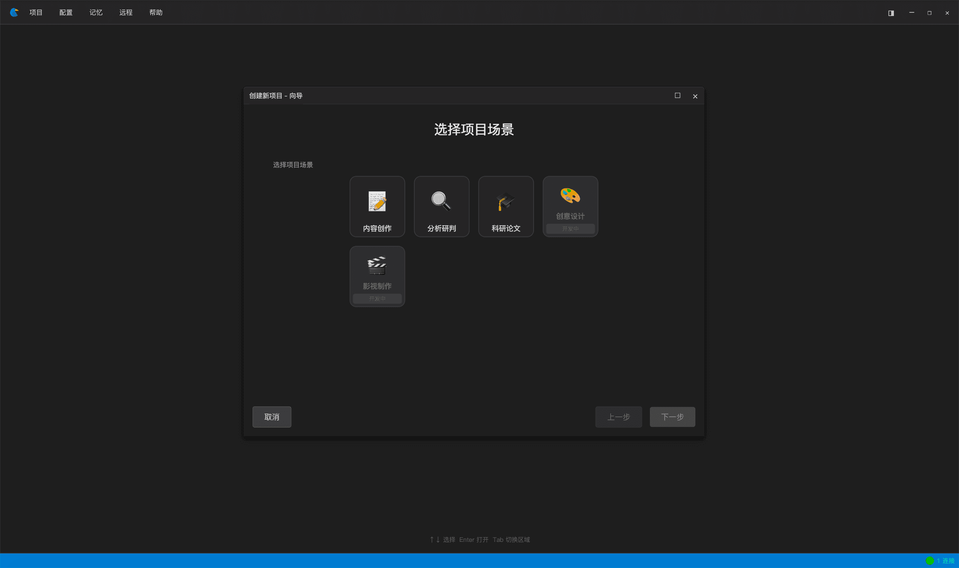Close the 创建新项目 wizard dialog
Viewport: 959px width, 568px height.
coord(695,96)
